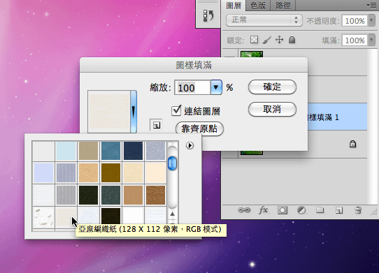Select the lavender striped pattern swatch
Viewport: 379px width, 273px height.
(x=66, y=172)
